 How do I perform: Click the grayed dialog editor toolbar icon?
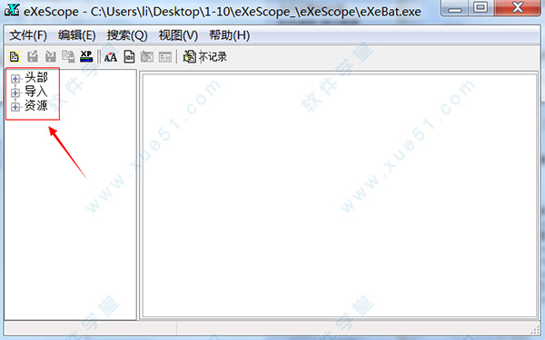165,57
